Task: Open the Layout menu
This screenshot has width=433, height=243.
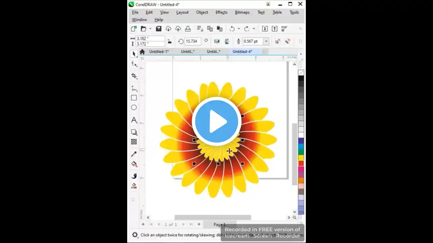Action: [x=182, y=12]
